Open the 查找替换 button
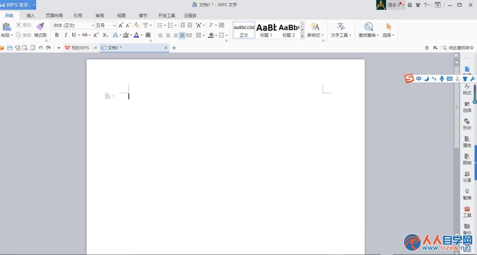 pyautogui.click(x=369, y=30)
